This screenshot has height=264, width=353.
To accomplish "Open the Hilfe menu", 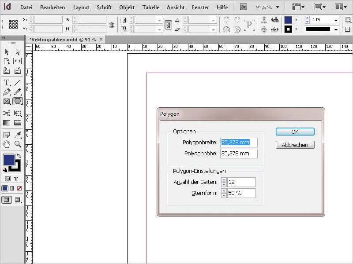I will pos(222,7).
